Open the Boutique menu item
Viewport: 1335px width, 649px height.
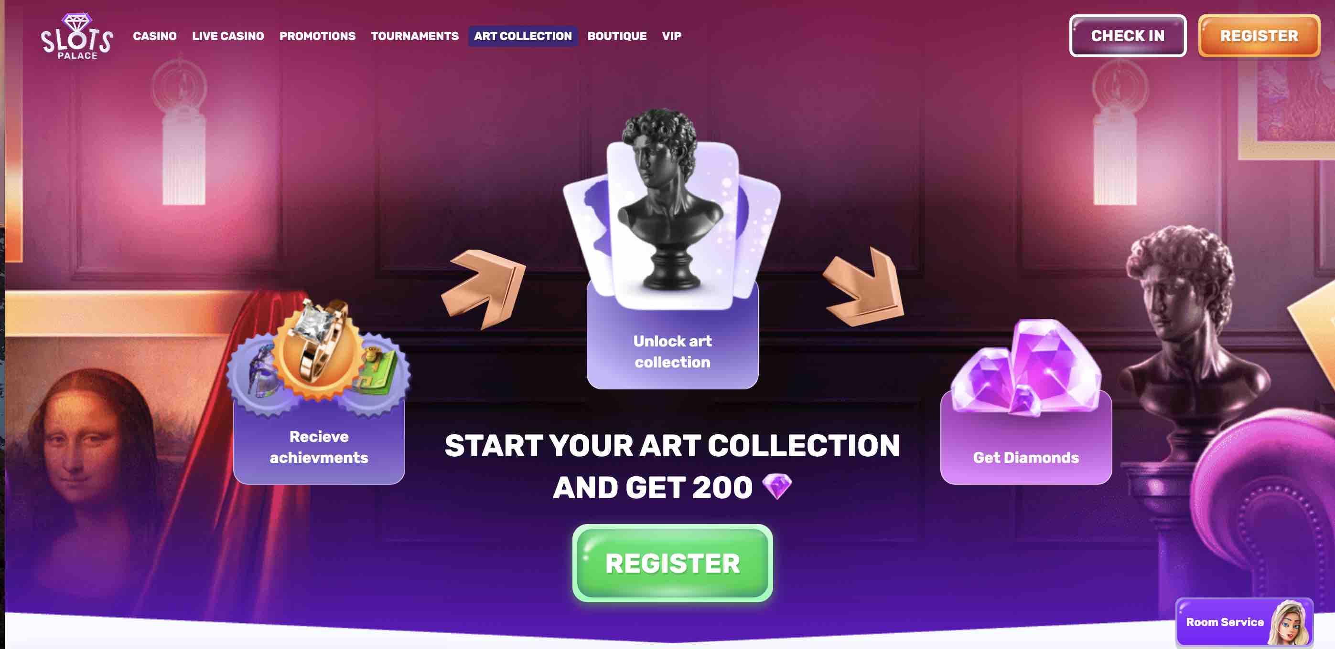[x=617, y=36]
